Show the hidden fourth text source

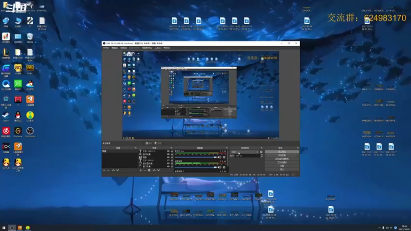[169, 160]
